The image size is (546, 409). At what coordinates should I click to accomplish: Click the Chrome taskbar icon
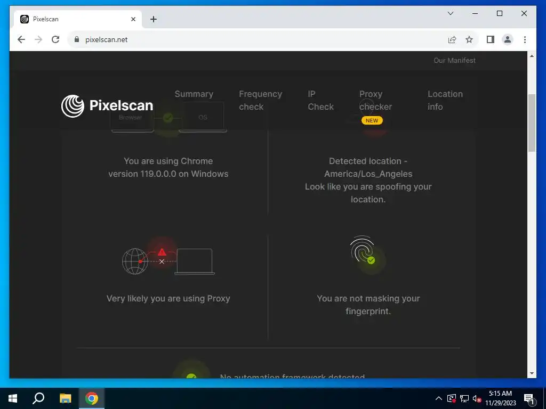pyautogui.click(x=92, y=398)
